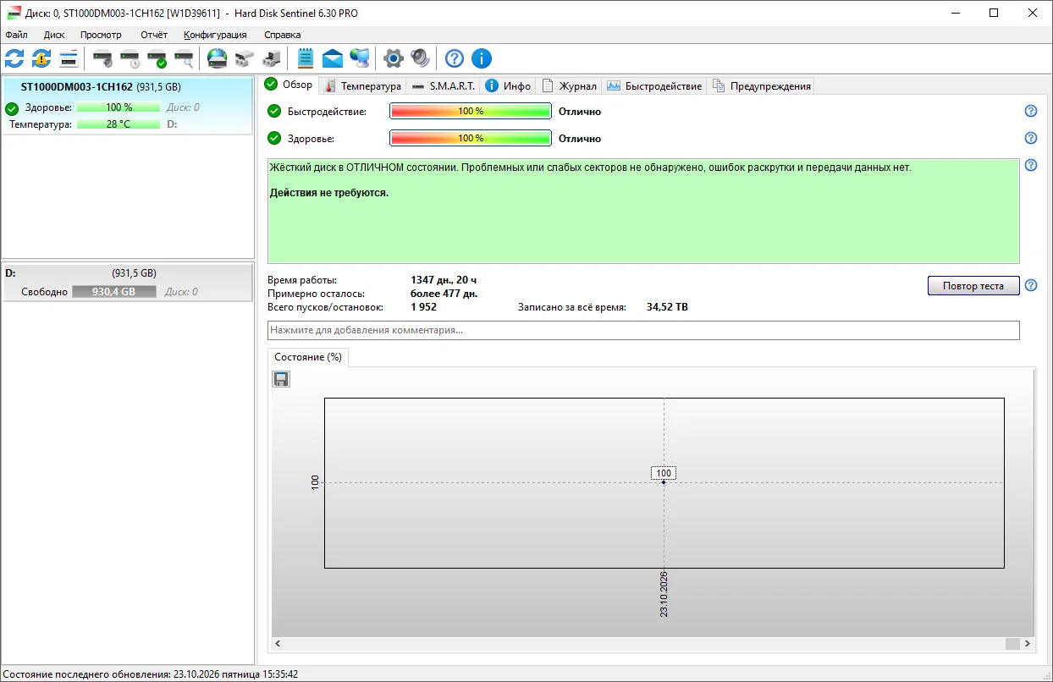Open help icon next to Быстродействие bar
Screen dimensions: 1053x682
pyautogui.click(x=1031, y=111)
